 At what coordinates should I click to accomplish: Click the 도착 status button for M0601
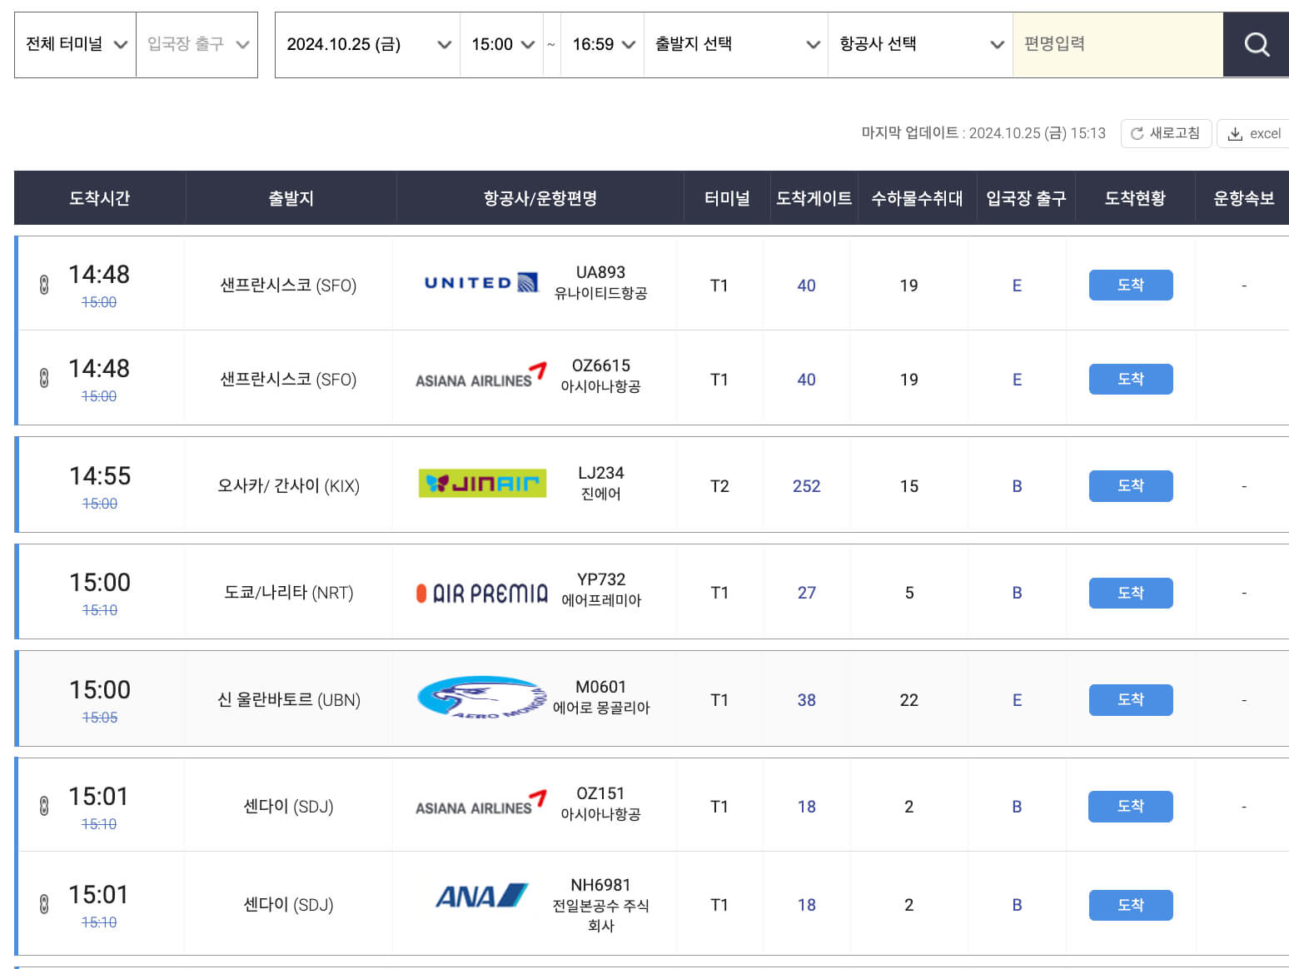click(x=1131, y=699)
